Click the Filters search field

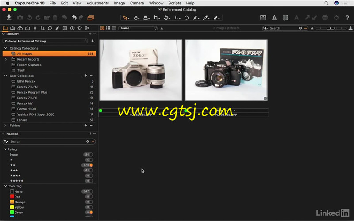click(49, 141)
